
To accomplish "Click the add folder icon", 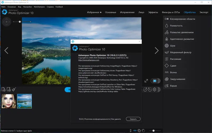I will tap(9, 89).
